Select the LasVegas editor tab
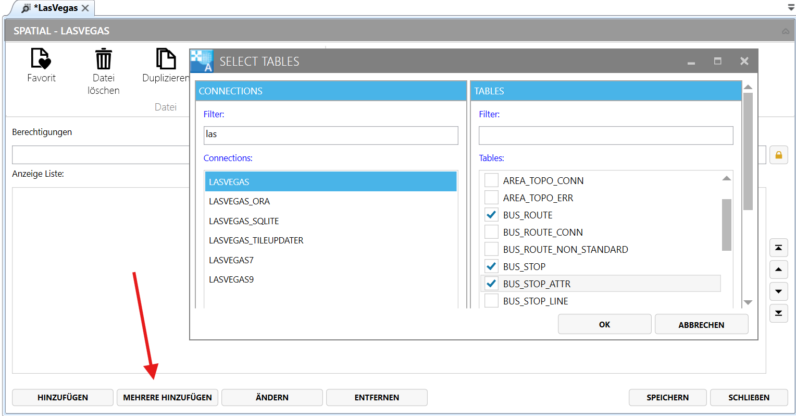This screenshot has width=796, height=416. pos(55,8)
